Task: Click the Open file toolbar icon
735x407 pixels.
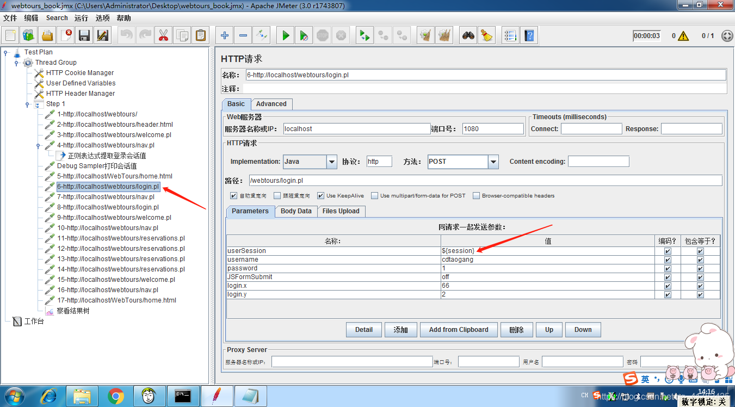Action: tap(47, 36)
